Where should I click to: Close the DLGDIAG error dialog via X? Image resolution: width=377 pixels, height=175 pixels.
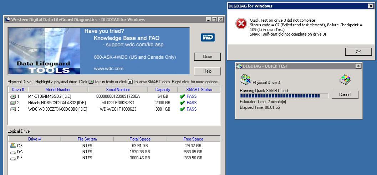(x=371, y=6)
